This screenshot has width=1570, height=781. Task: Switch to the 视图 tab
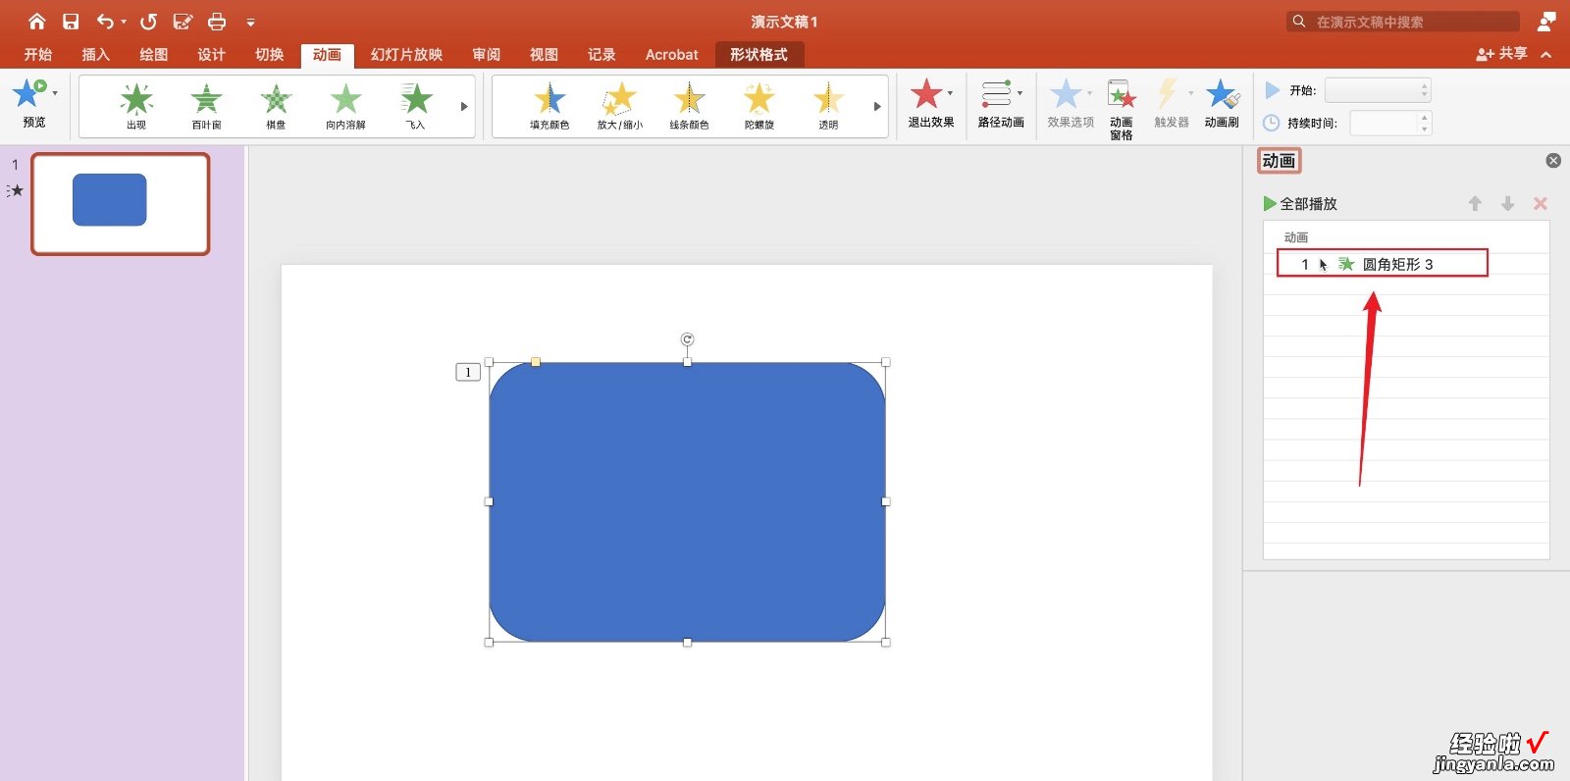point(545,55)
